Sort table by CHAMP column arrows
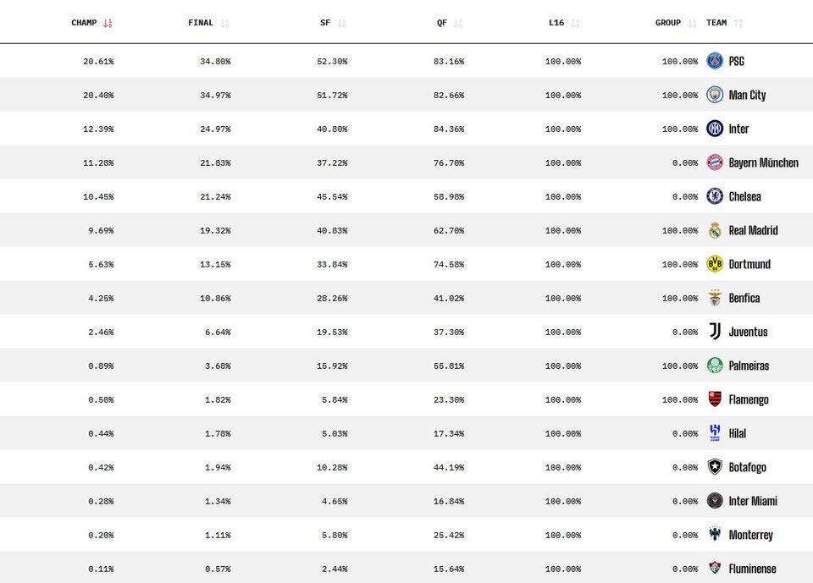The image size is (813, 583). [108, 24]
